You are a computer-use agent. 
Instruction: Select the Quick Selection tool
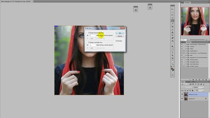pos(173,18)
